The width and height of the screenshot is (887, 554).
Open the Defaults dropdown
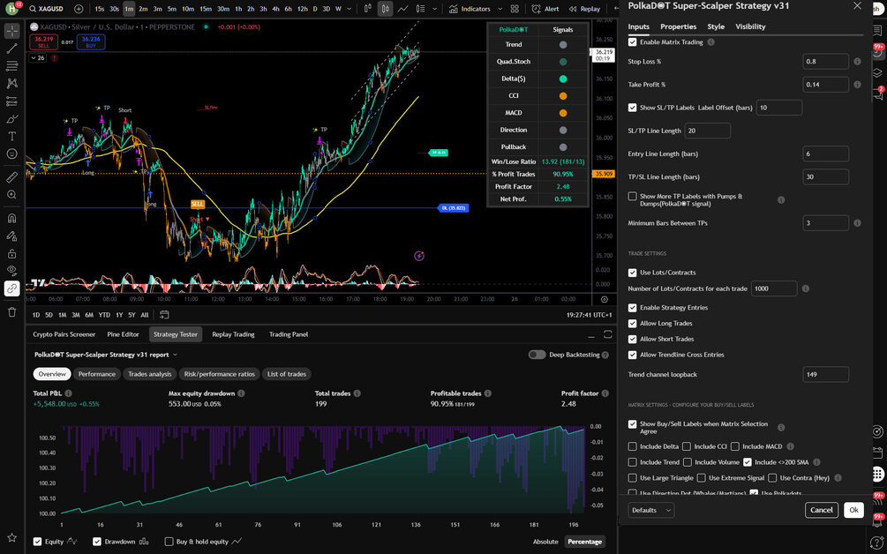tap(651, 510)
